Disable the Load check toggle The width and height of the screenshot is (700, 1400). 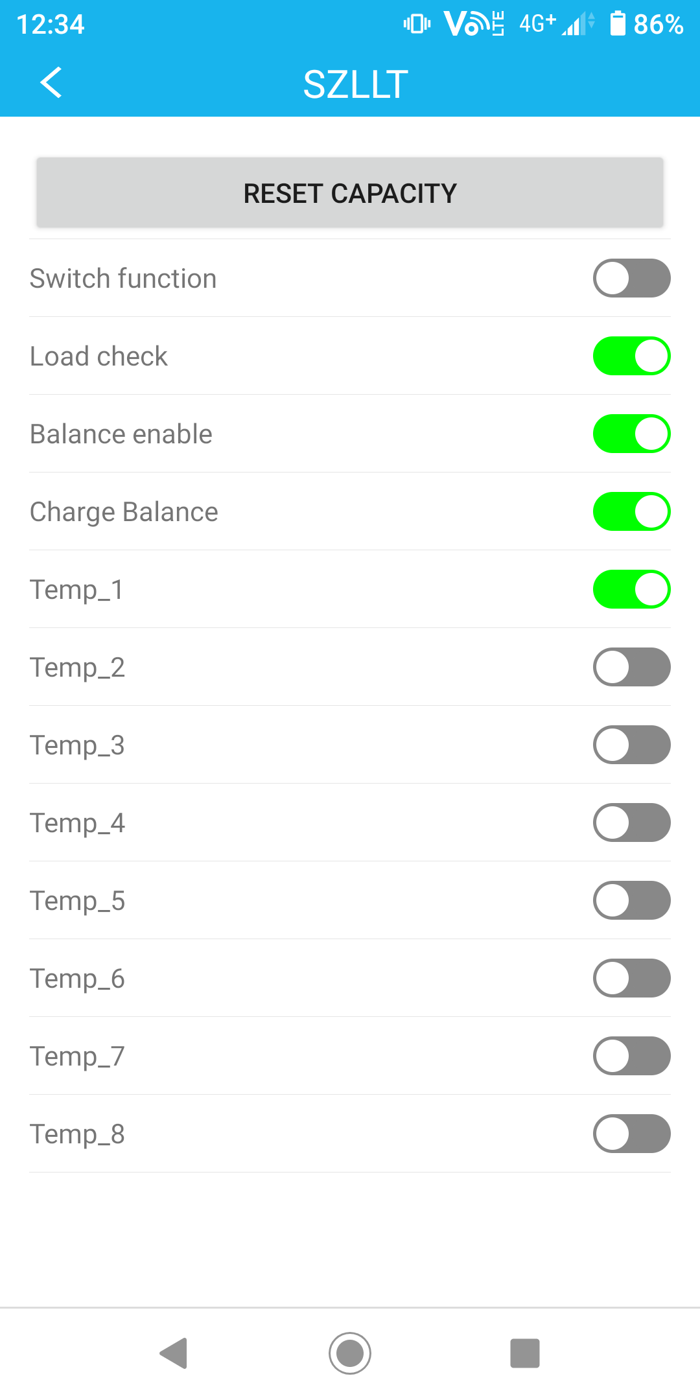(x=631, y=356)
